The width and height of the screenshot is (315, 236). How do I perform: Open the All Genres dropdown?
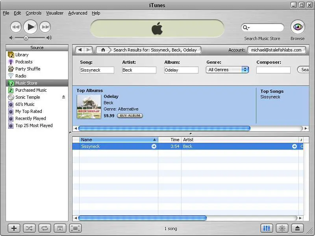click(228, 70)
